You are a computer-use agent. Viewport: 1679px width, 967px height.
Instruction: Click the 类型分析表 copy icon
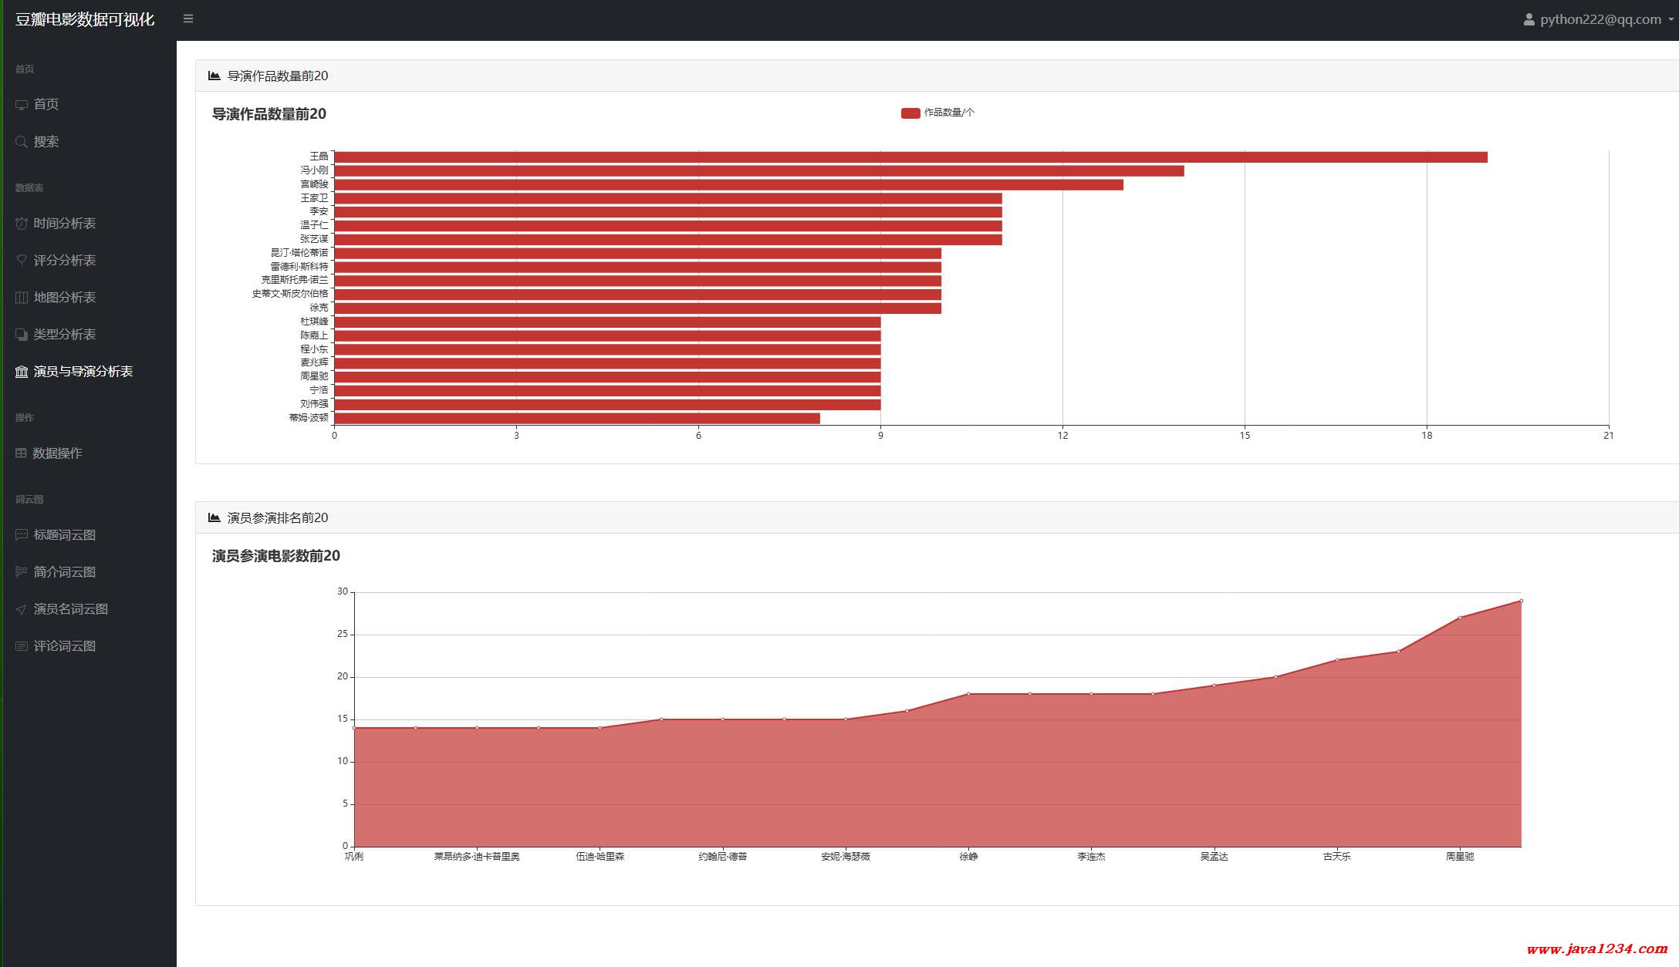click(x=22, y=335)
